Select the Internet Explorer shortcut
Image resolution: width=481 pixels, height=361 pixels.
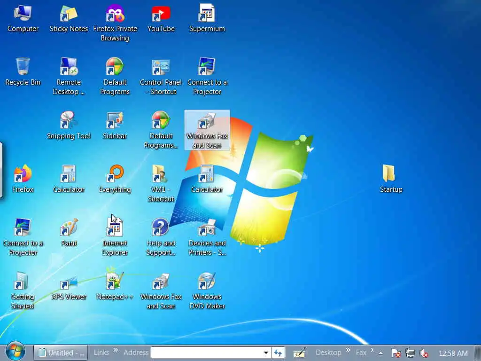coord(115,237)
